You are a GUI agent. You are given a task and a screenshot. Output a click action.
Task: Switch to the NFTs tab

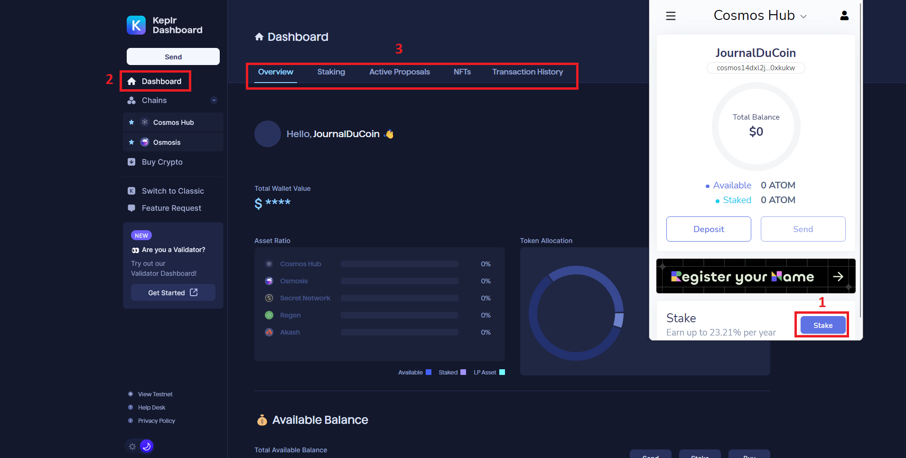[462, 72]
